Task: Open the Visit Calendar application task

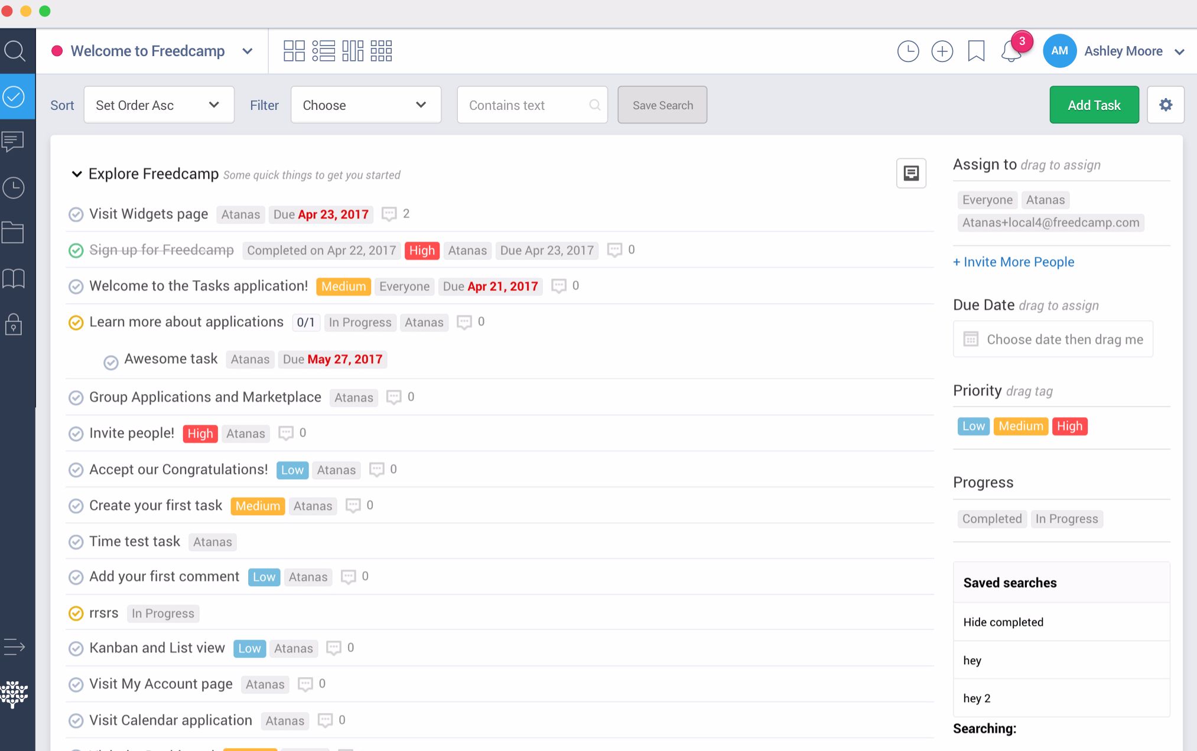Action: tap(170, 720)
